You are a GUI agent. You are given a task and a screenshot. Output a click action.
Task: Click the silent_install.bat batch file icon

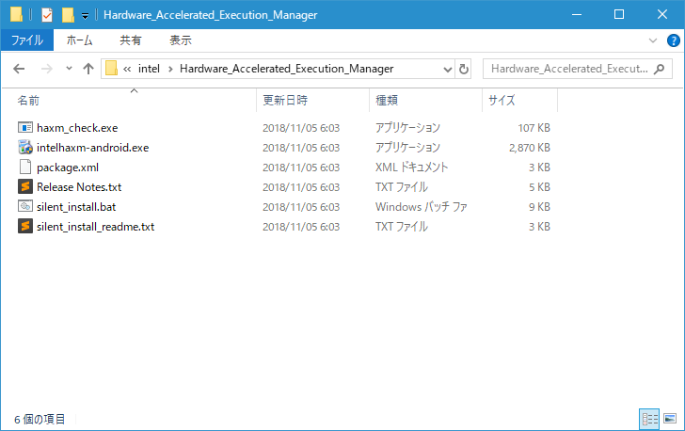25,206
